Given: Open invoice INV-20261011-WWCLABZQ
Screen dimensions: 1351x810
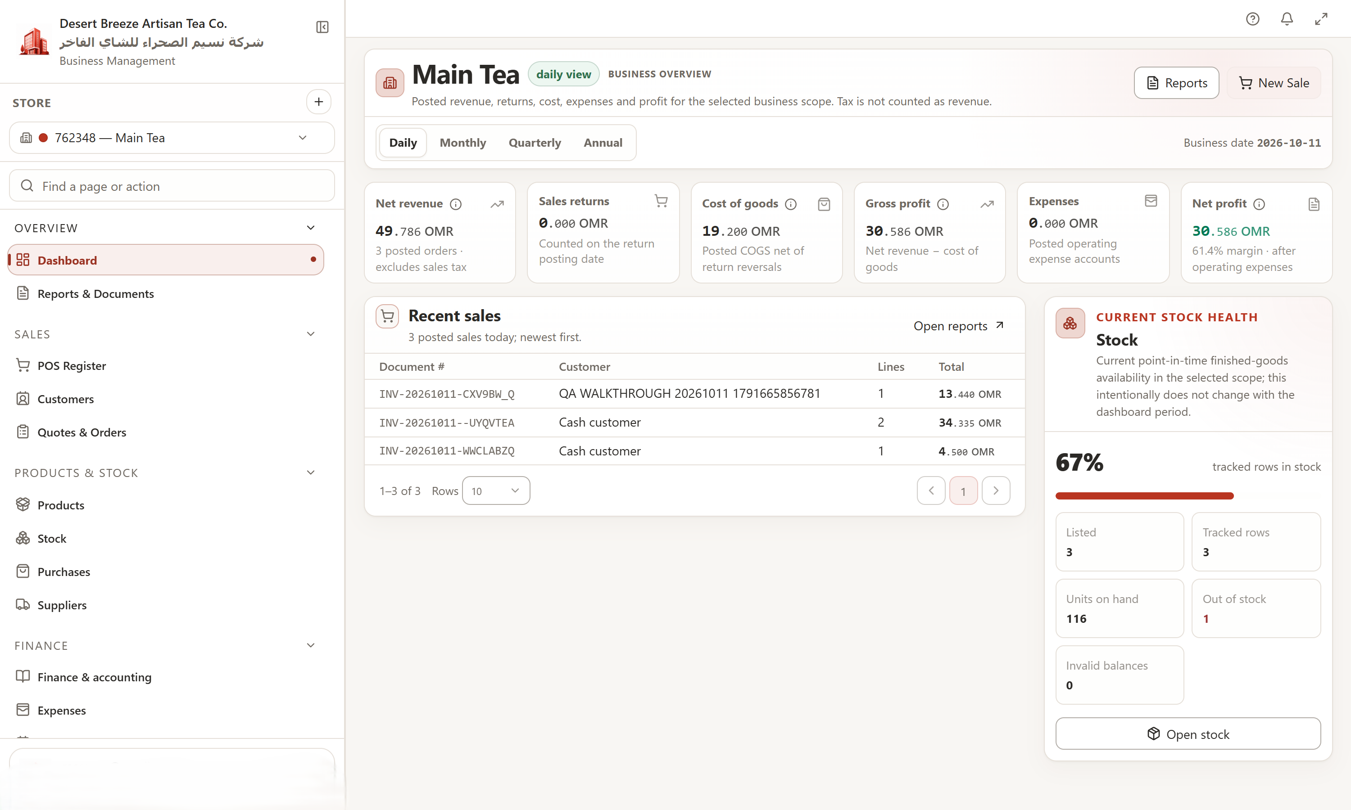Looking at the screenshot, I should [447, 451].
